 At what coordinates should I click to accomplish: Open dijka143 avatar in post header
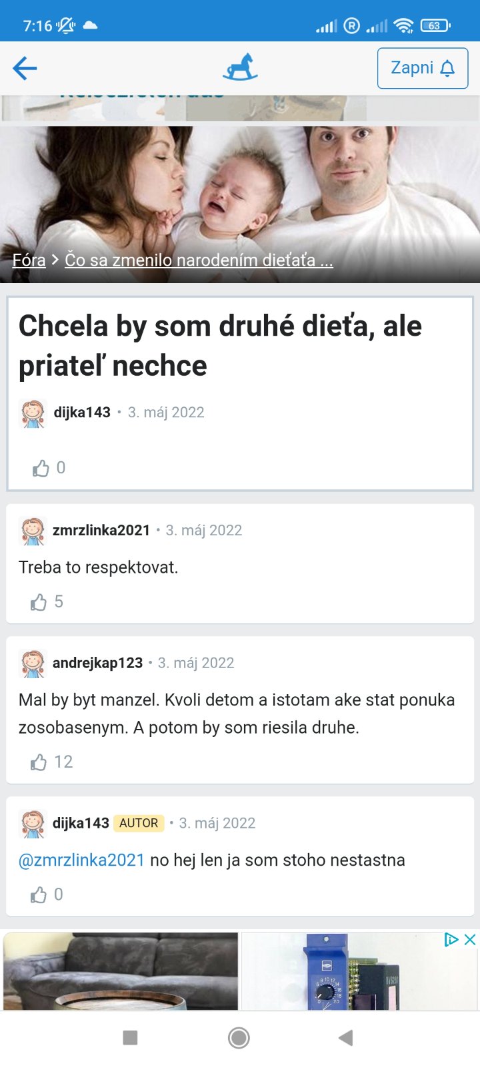pyautogui.click(x=33, y=413)
